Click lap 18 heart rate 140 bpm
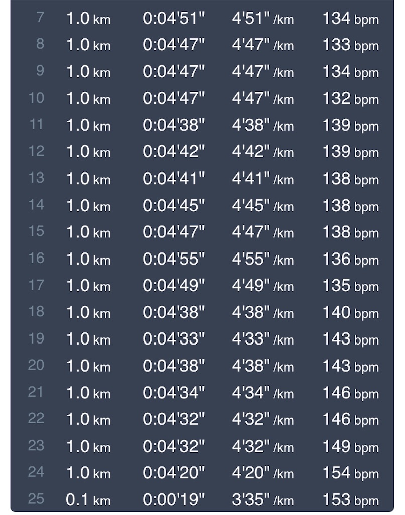 click(351, 312)
